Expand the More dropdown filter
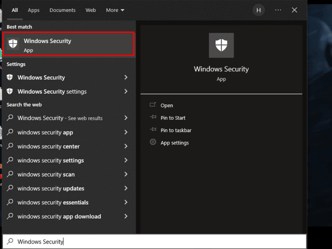 (115, 10)
